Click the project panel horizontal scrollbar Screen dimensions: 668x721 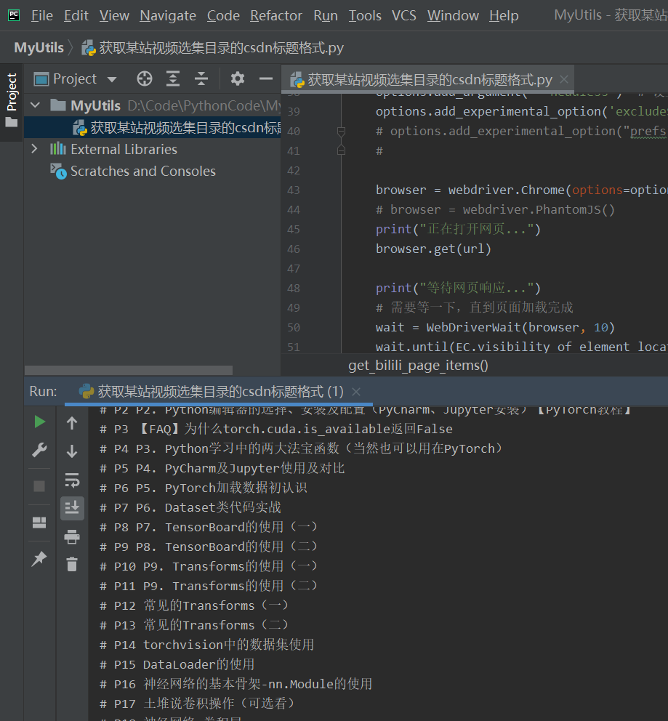pos(129,370)
